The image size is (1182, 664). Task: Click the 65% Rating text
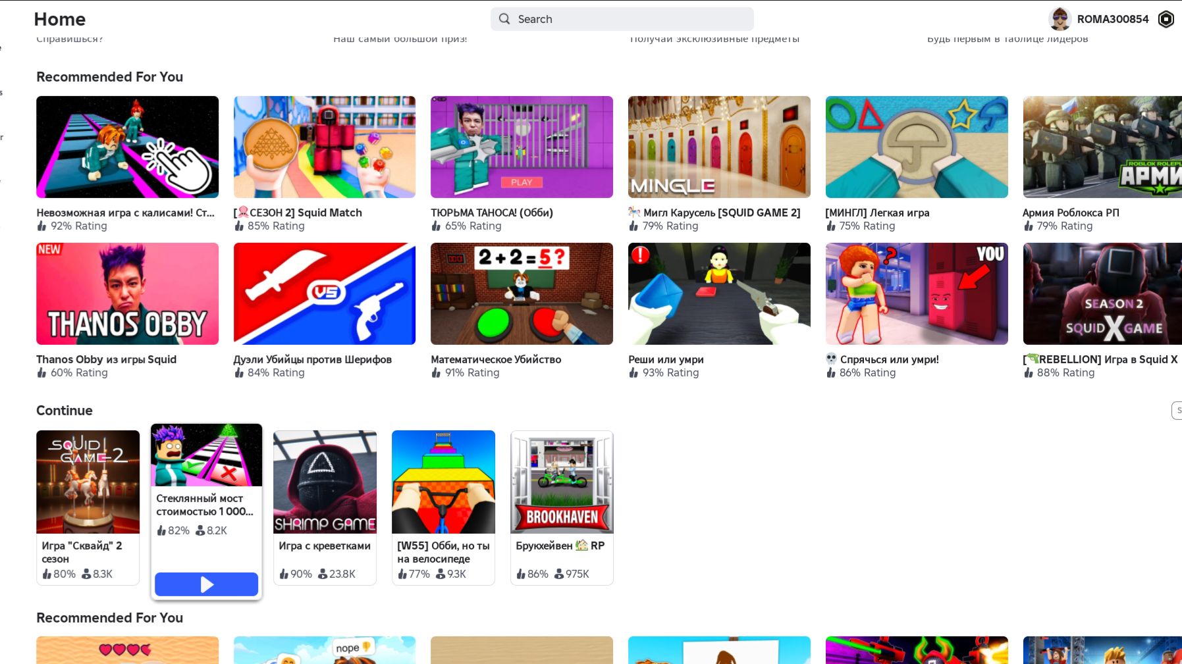point(473,226)
